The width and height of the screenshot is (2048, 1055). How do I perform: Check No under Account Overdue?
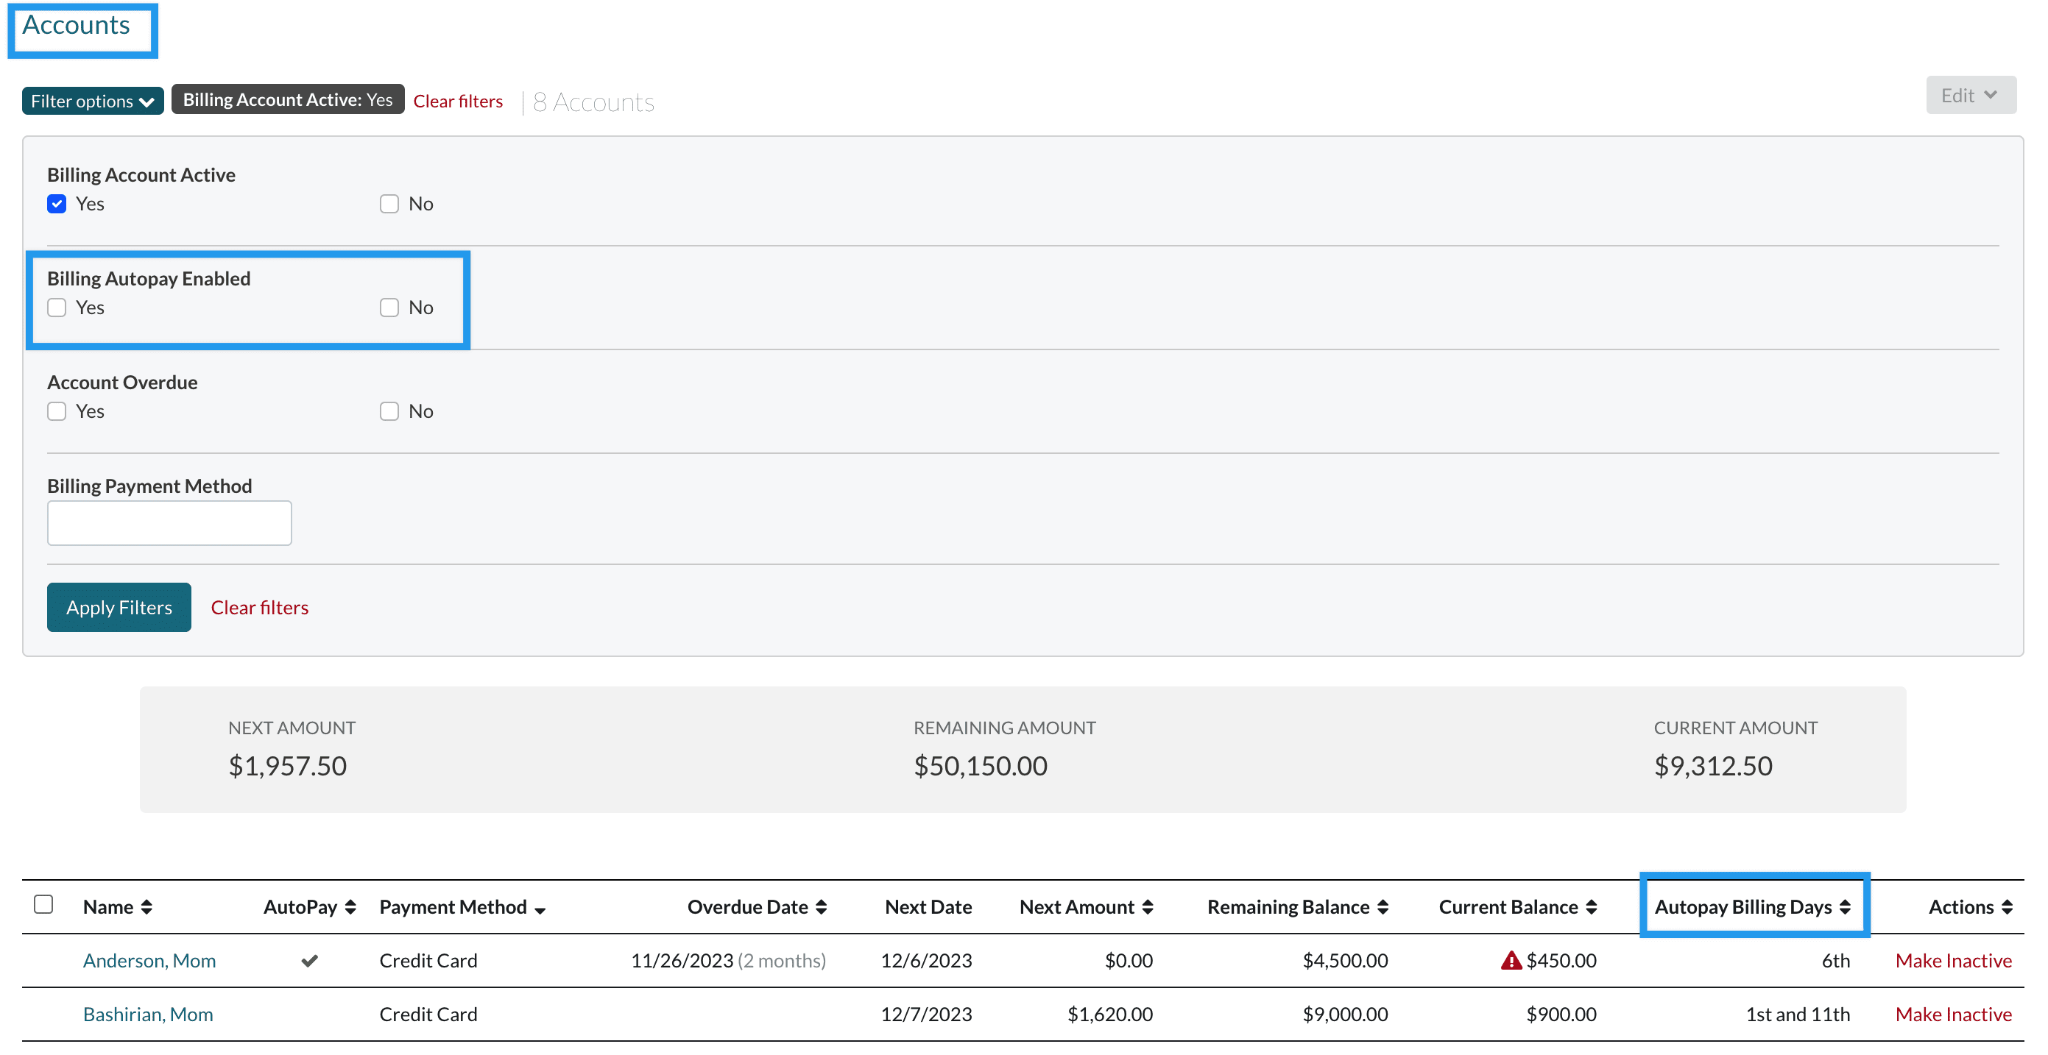coord(389,411)
